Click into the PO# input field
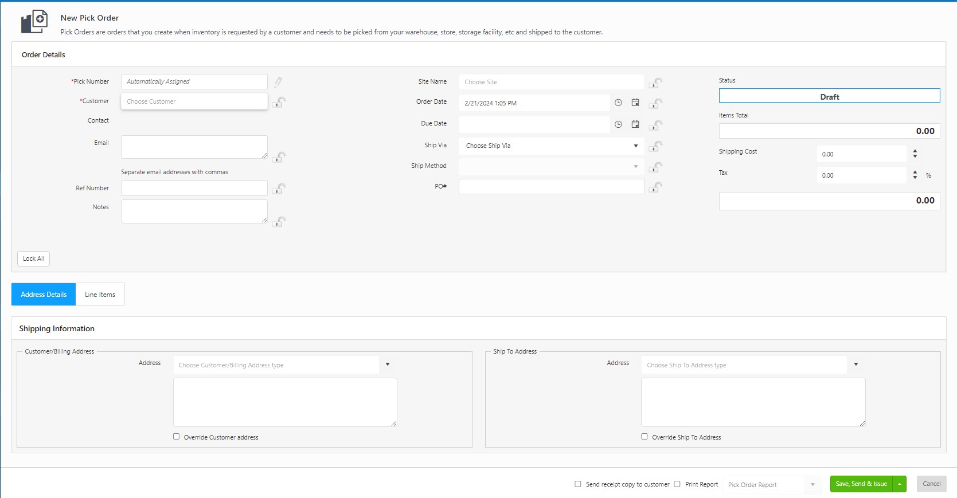This screenshot has width=957, height=498. coord(551,187)
